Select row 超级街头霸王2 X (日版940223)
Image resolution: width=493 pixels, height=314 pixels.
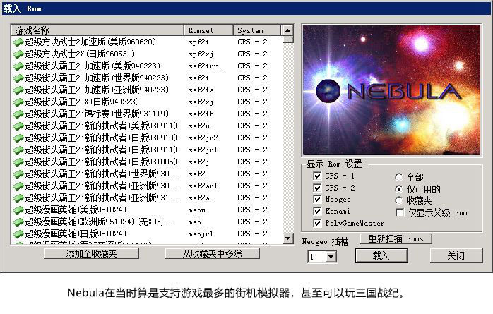(146, 102)
